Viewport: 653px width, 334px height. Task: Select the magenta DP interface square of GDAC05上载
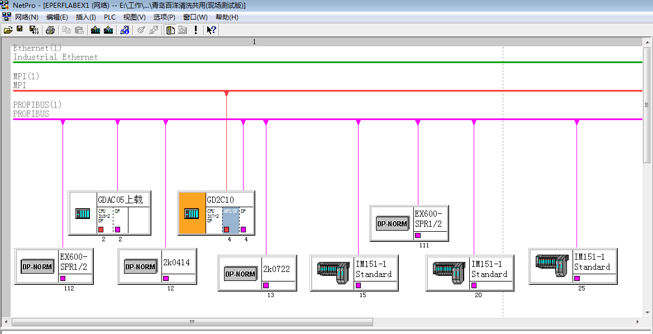pos(117,230)
